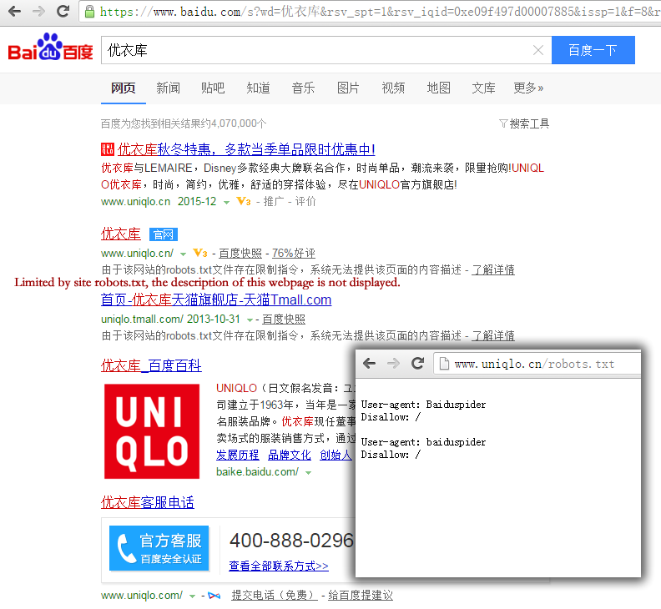
Task: Click back arrow in the robots.txt window
Action: click(369, 363)
